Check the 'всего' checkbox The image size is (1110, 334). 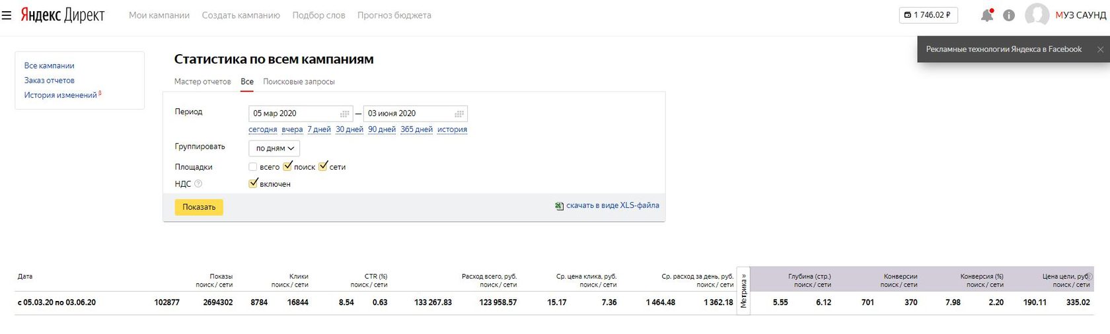[253, 167]
